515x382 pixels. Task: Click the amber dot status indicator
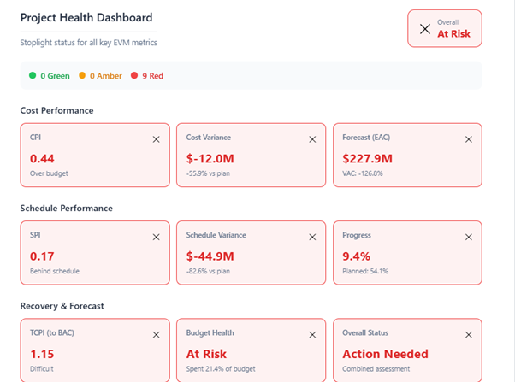(82, 76)
